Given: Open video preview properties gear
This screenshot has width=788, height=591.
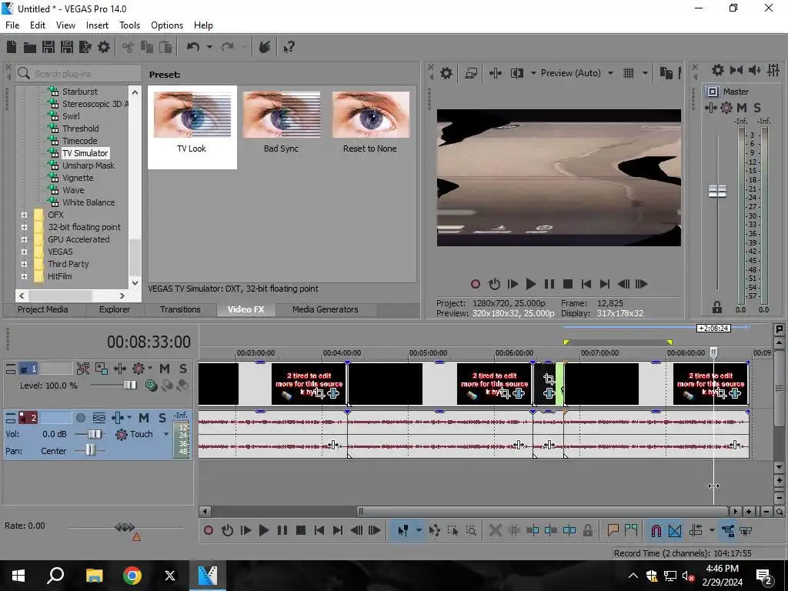Looking at the screenshot, I should coord(446,73).
